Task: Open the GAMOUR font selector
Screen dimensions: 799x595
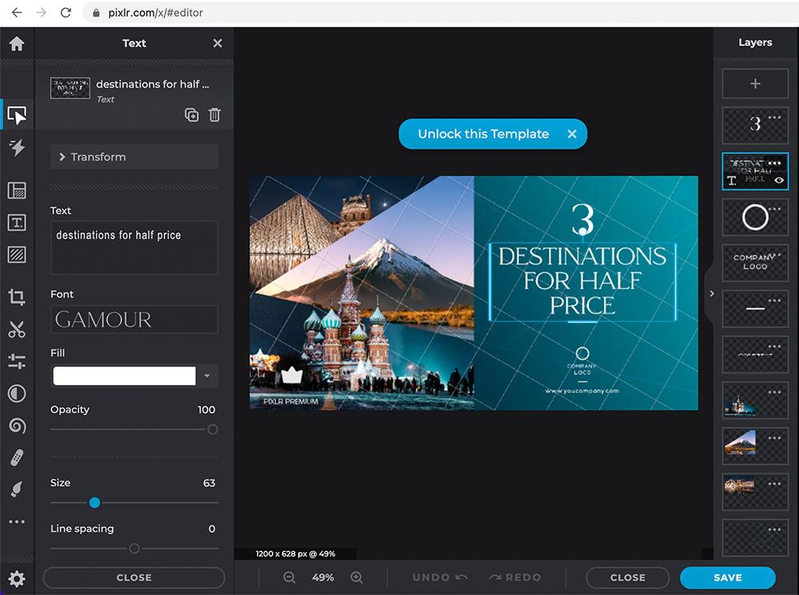Action: [134, 319]
